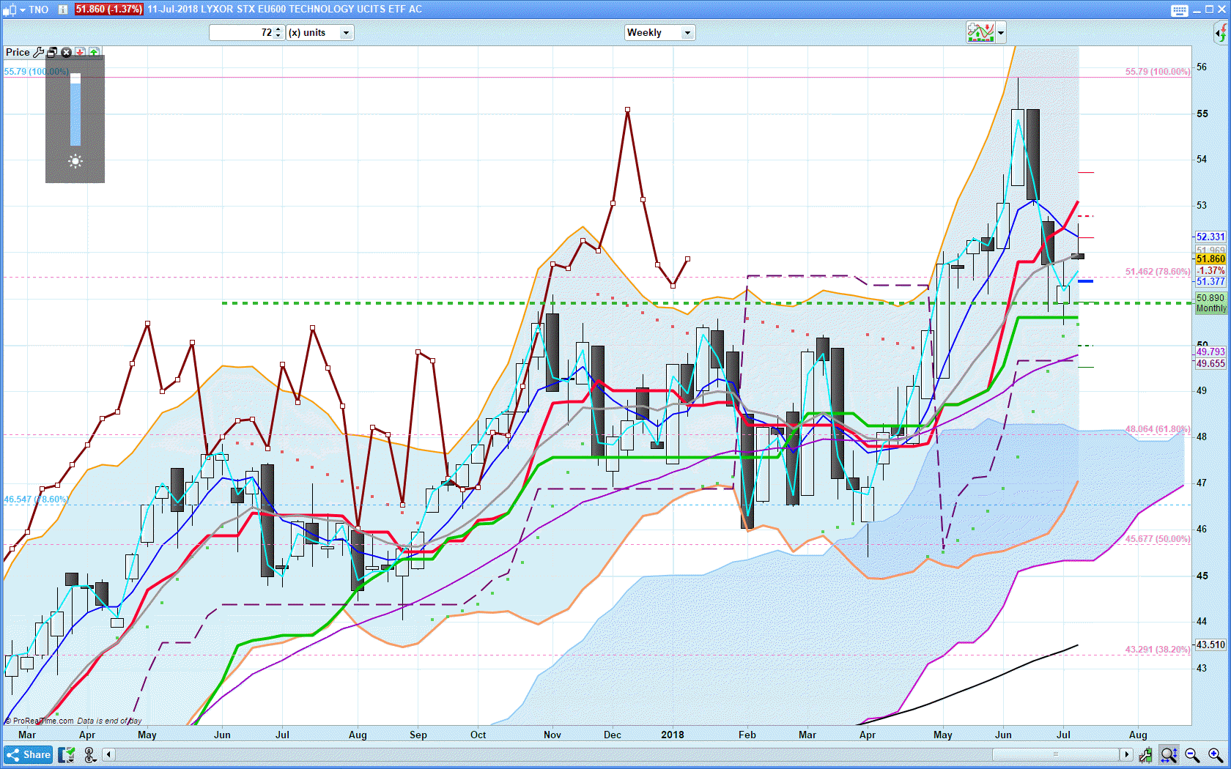1231x769 pixels.
Task: Move Price panel up with green arrow
Action: pyautogui.click(x=94, y=52)
